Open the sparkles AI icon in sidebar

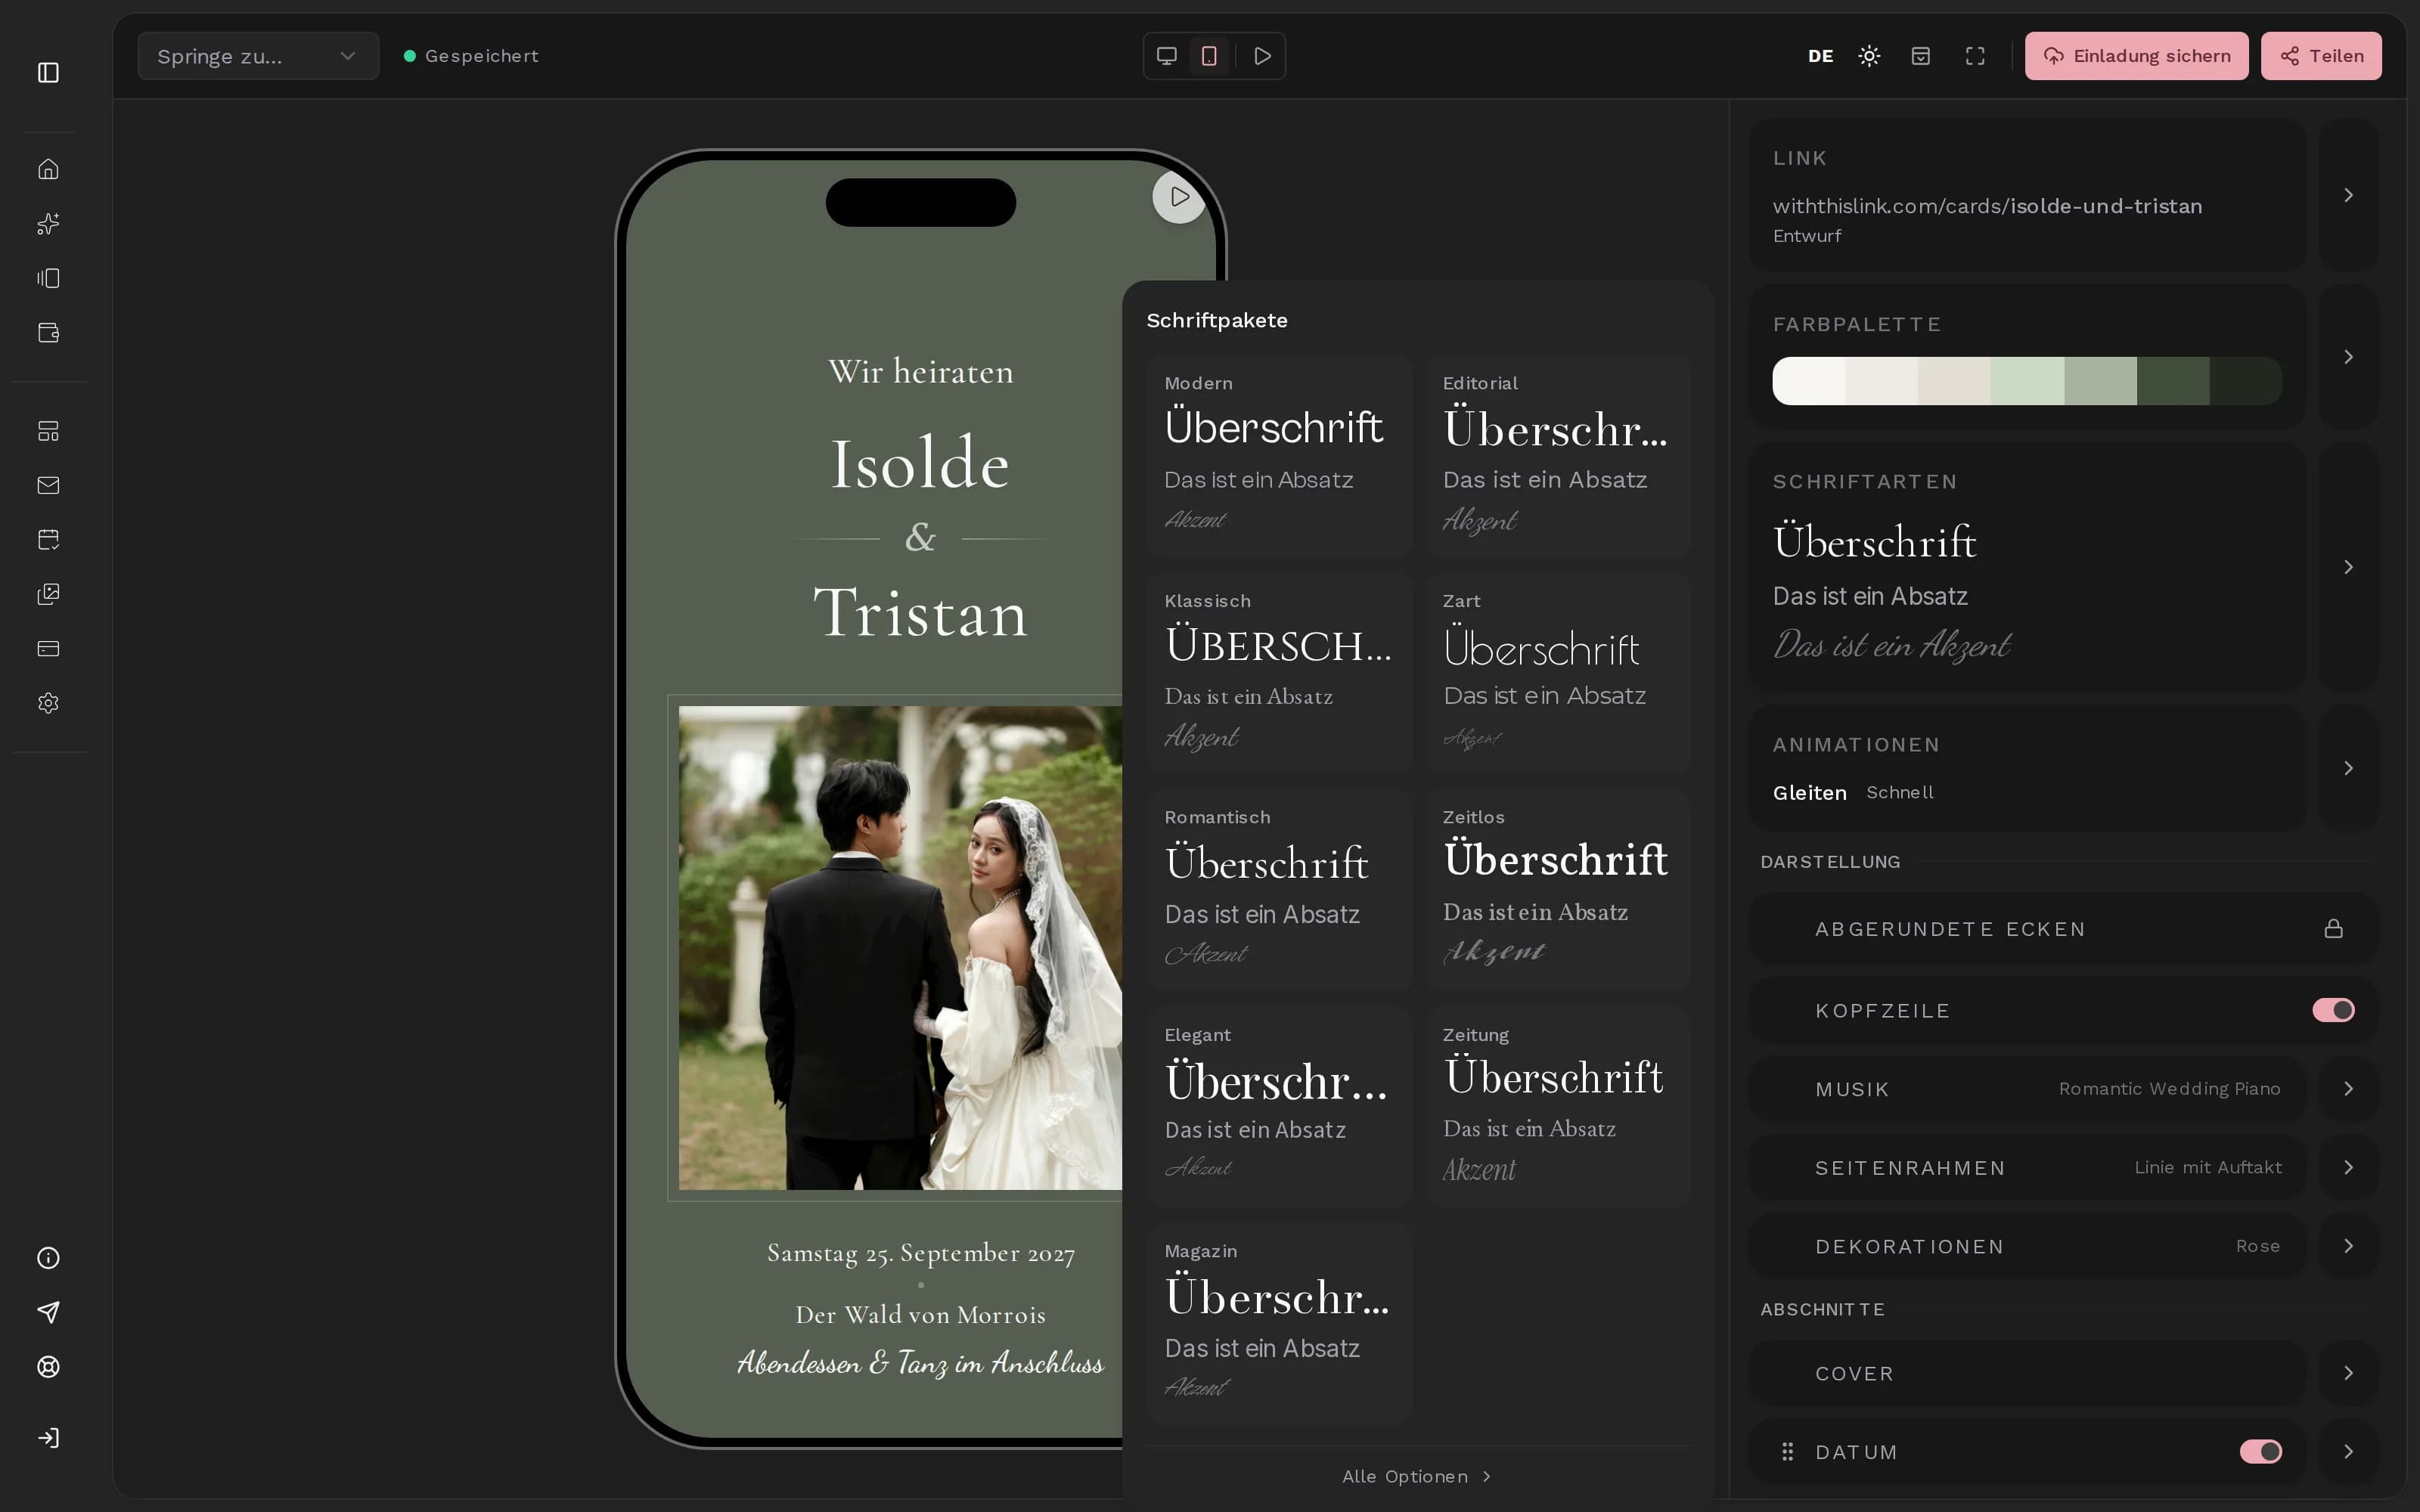(48, 224)
